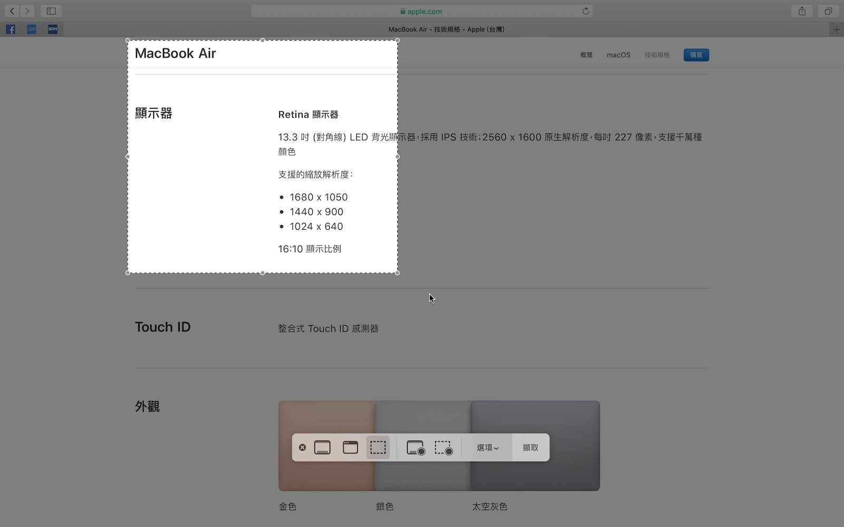Open the 選項 options dropdown

click(x=487, y=447)
